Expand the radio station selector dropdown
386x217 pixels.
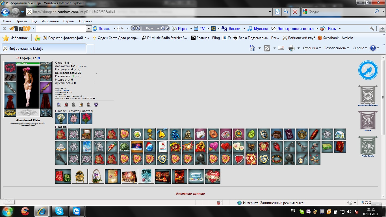(x=158, y=29)
